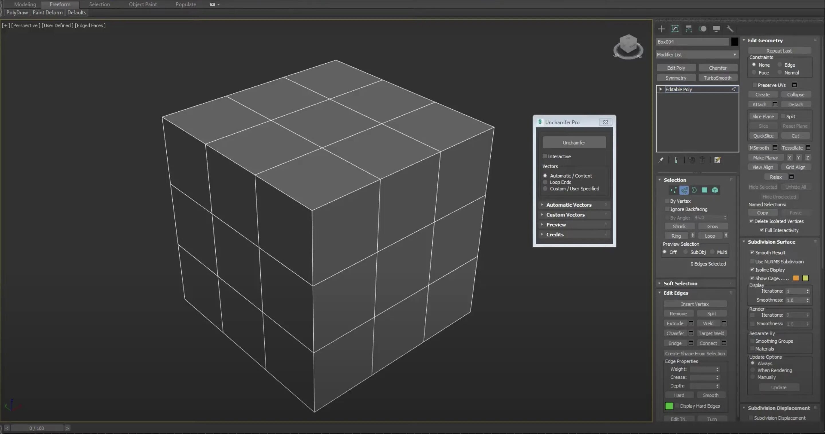Expand the Automatic Vectors section
Viewport: 825px width, 434px height.
click(x=573, y=204)
